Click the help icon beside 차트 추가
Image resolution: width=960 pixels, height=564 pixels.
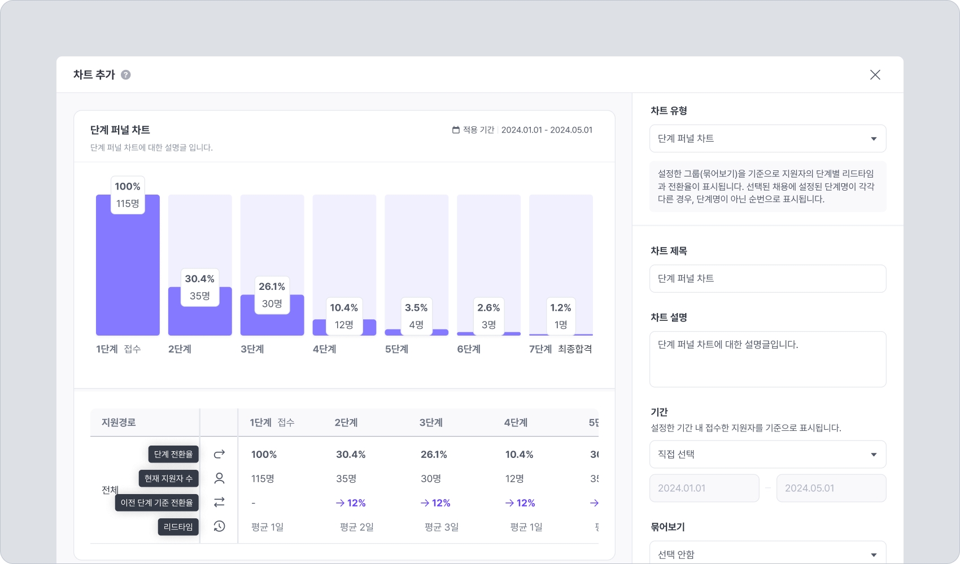126,74
